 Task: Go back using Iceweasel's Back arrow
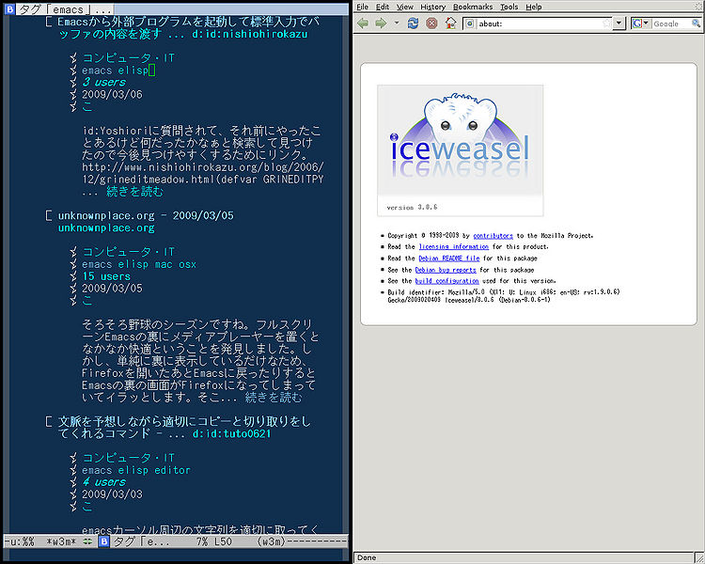[x=363, y=23]
